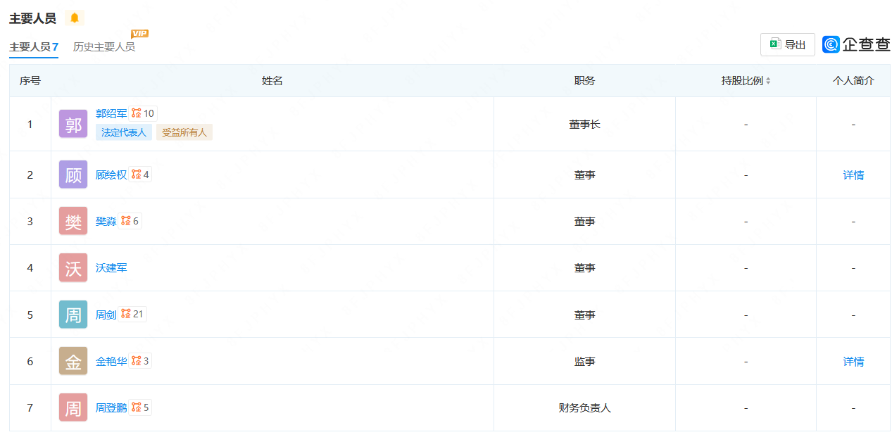892x437 pixels.
Task: Select the 主要人员 7 tab
Action: click(33, 47)
